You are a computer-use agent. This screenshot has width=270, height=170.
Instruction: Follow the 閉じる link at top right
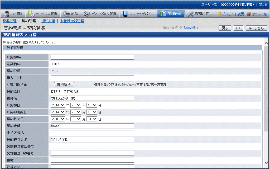[263, 4]
